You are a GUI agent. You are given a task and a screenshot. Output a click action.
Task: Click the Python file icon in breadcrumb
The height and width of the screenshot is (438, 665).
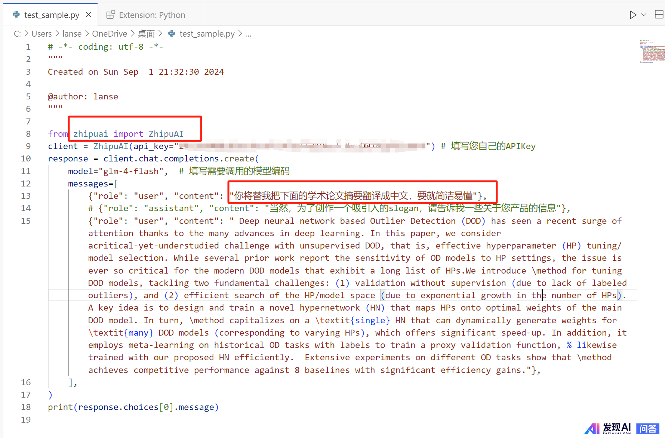click(172, 34)
